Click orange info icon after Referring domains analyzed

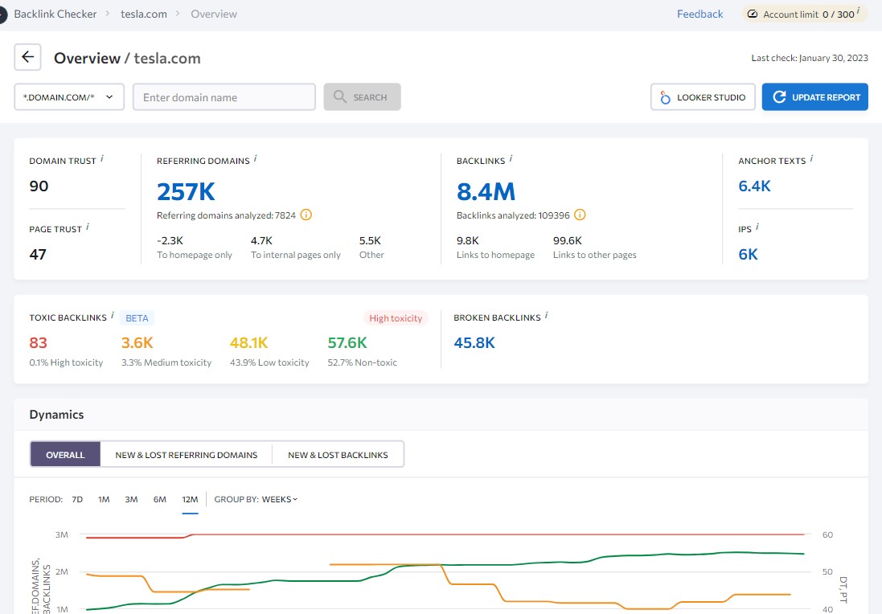pyautogui.click(x=306, y=215)
